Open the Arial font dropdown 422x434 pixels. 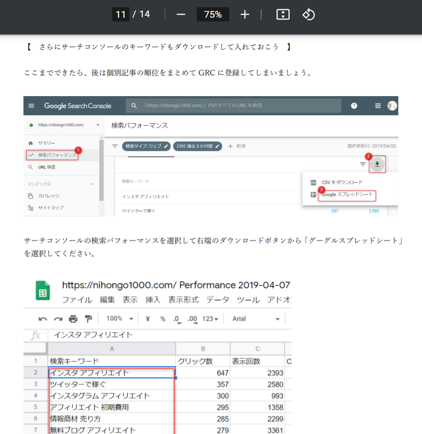tap(256, 319)
